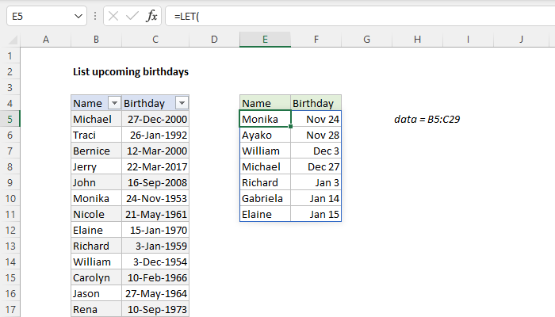The width and height of the screenshot is (555, 317).
Task: Select cell 'Traci'
Action: click(96, 135)
